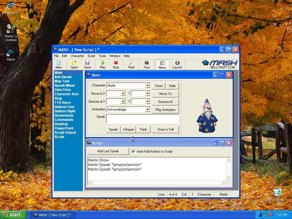Select Date/Time in sidebar

point(62,90)
